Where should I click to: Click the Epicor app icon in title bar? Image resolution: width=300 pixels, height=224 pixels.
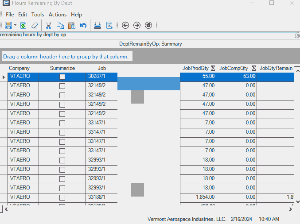pos(6,3)
